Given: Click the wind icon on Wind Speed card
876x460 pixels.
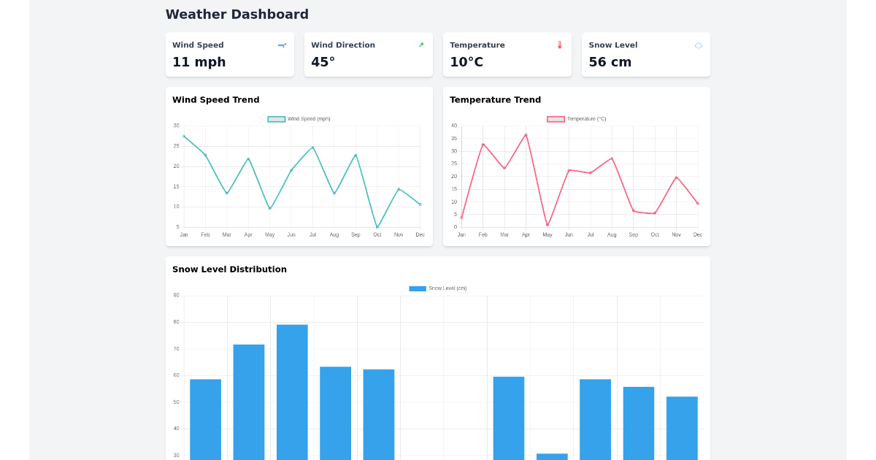Looking at the screenshot, I should (282, 45).
